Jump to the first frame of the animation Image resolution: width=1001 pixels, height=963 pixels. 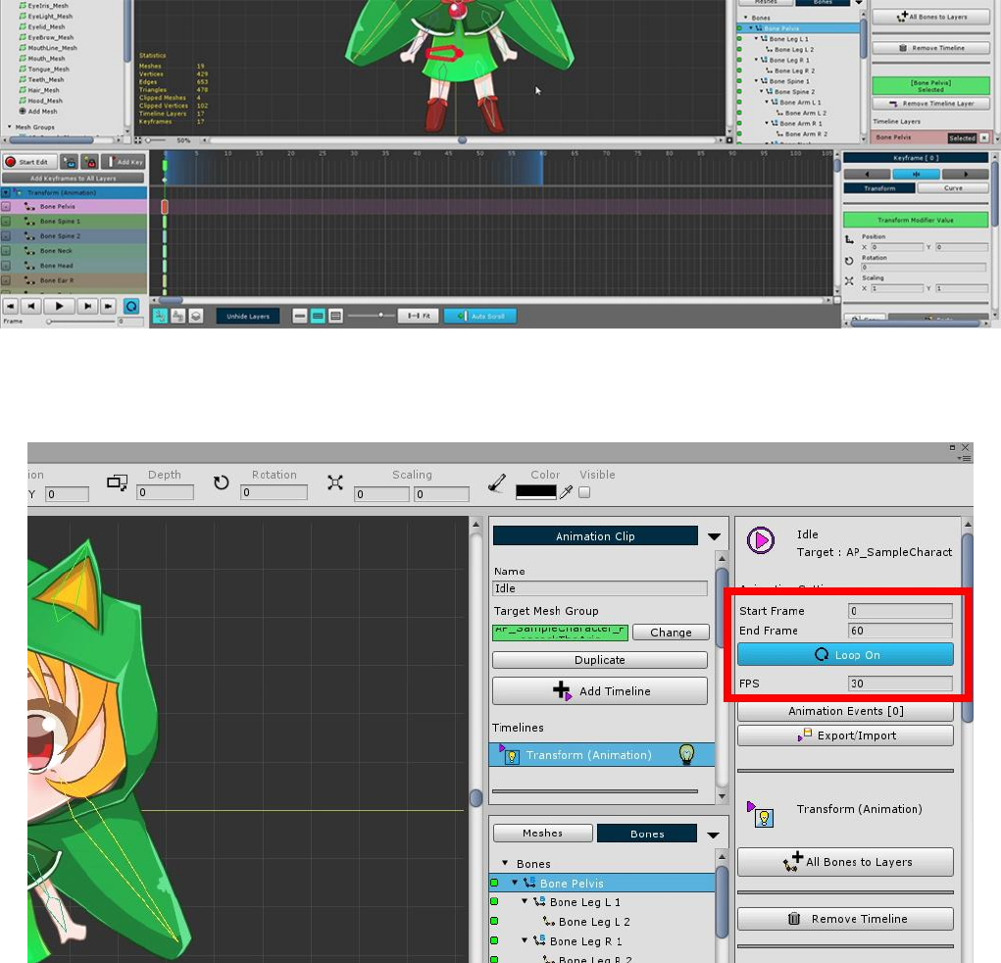[10, 307]
